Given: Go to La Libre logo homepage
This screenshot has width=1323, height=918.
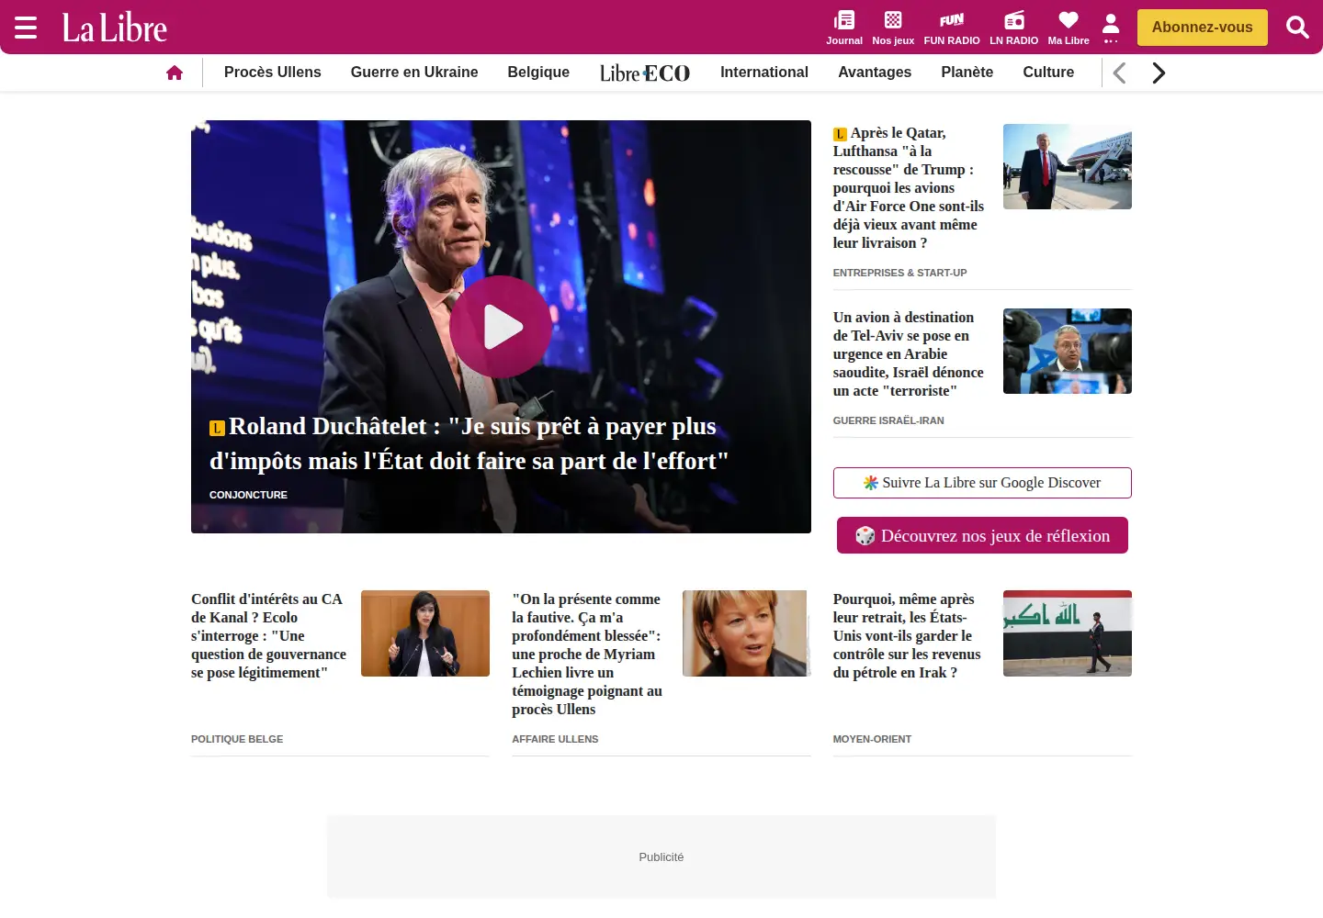Looking at the screenshot, I should pyautogui.click(x=115, y=28).
